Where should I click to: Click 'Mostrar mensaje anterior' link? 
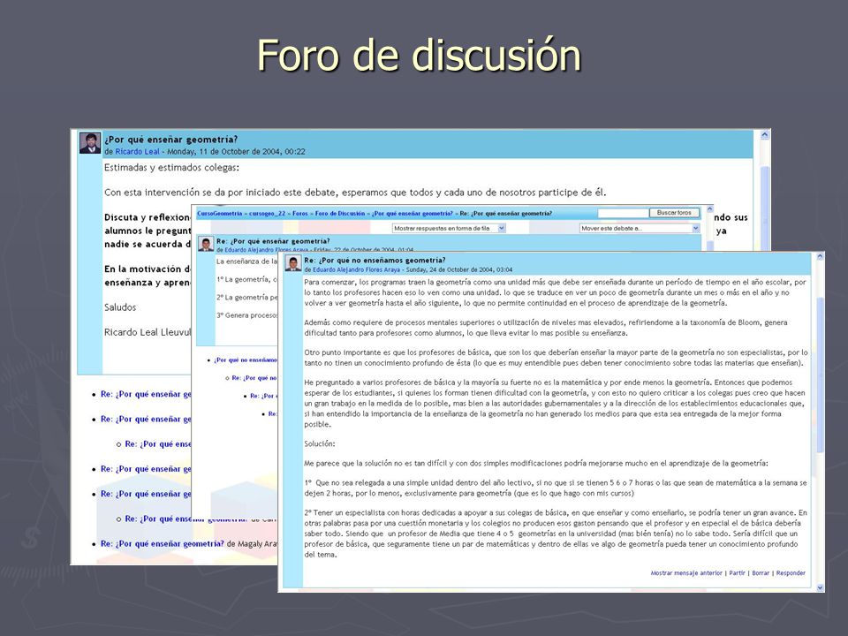click(686, 572)
